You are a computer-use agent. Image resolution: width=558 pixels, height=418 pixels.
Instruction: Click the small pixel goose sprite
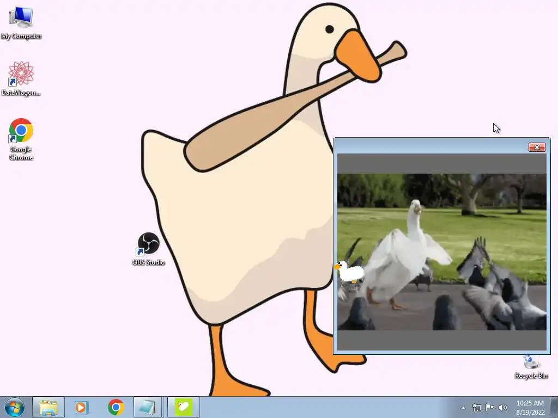350,272
